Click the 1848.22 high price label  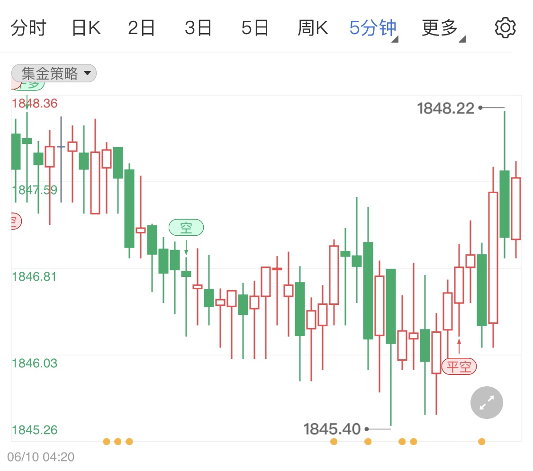(x=445, y=108)
